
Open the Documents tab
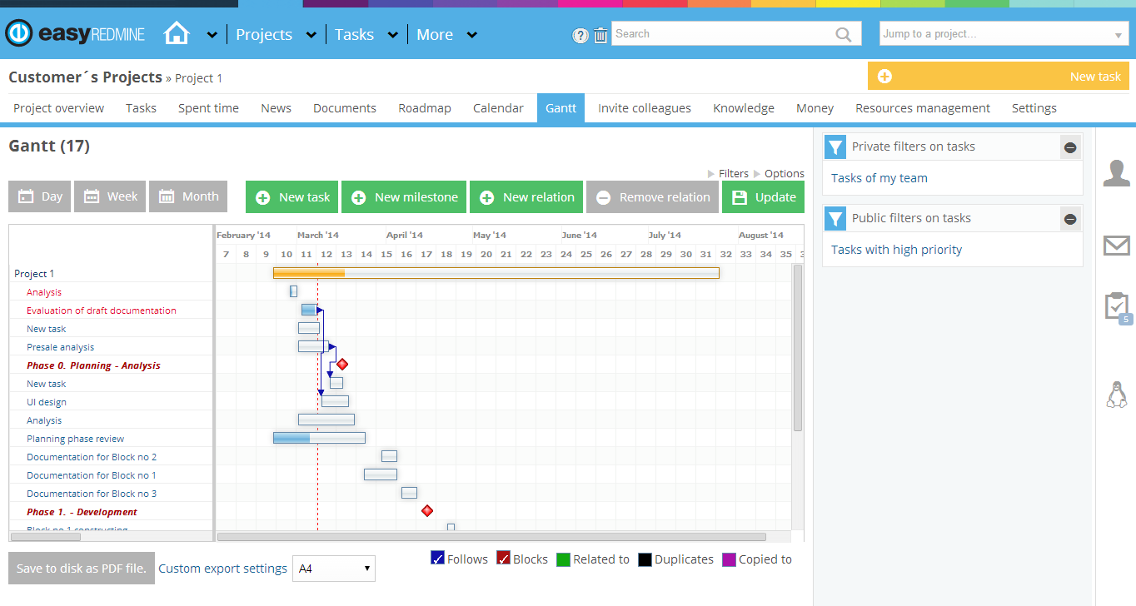[x=345, y=108]
